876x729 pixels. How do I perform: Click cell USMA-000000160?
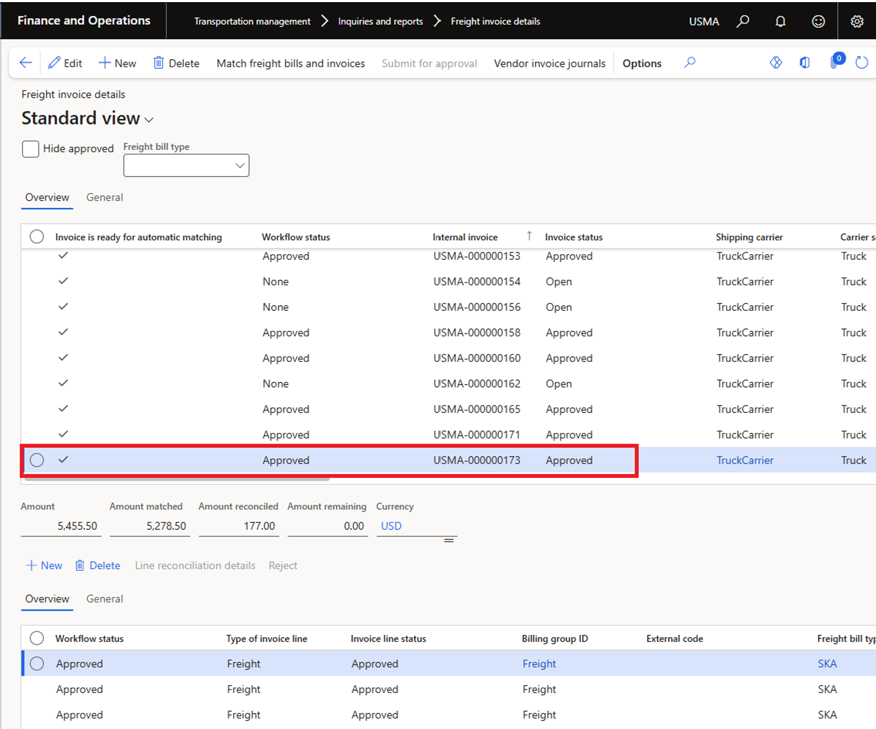(477, 358)
